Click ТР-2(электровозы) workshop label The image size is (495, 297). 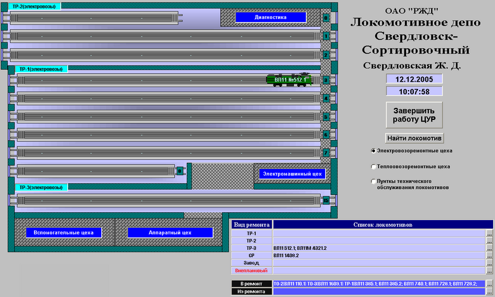(x=34, y=7)
